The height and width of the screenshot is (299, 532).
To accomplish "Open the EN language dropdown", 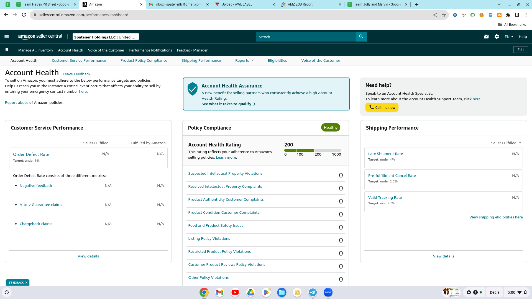I will click(509, 37).
